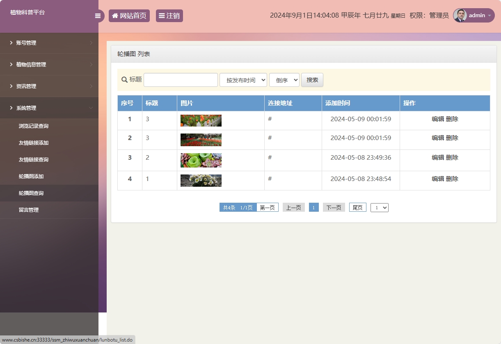Go to 上一页 previous page
Viewport: 501px width, 344px height.
tap(294, 208)
